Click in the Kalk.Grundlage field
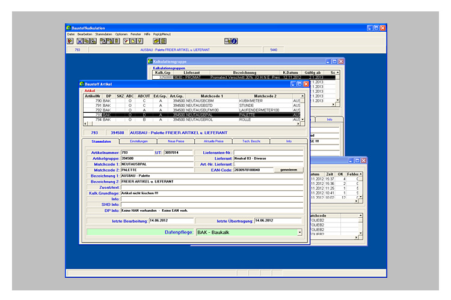Screen dimensions: 451x300 click(212, 193)
